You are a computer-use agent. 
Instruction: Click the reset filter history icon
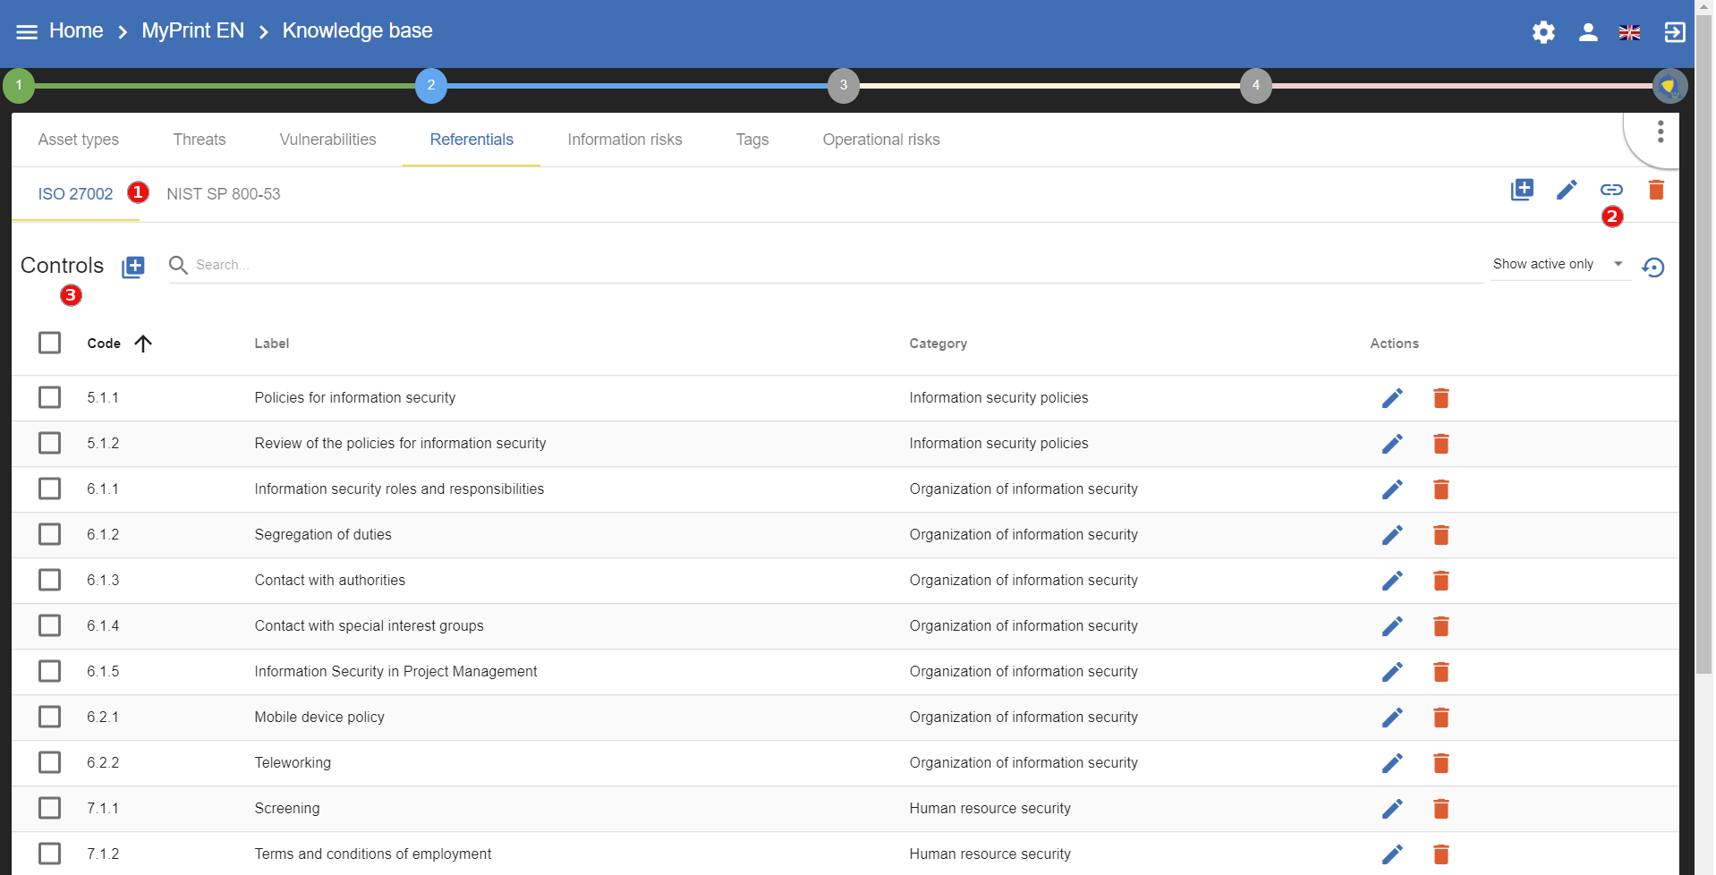[1653, 267]
